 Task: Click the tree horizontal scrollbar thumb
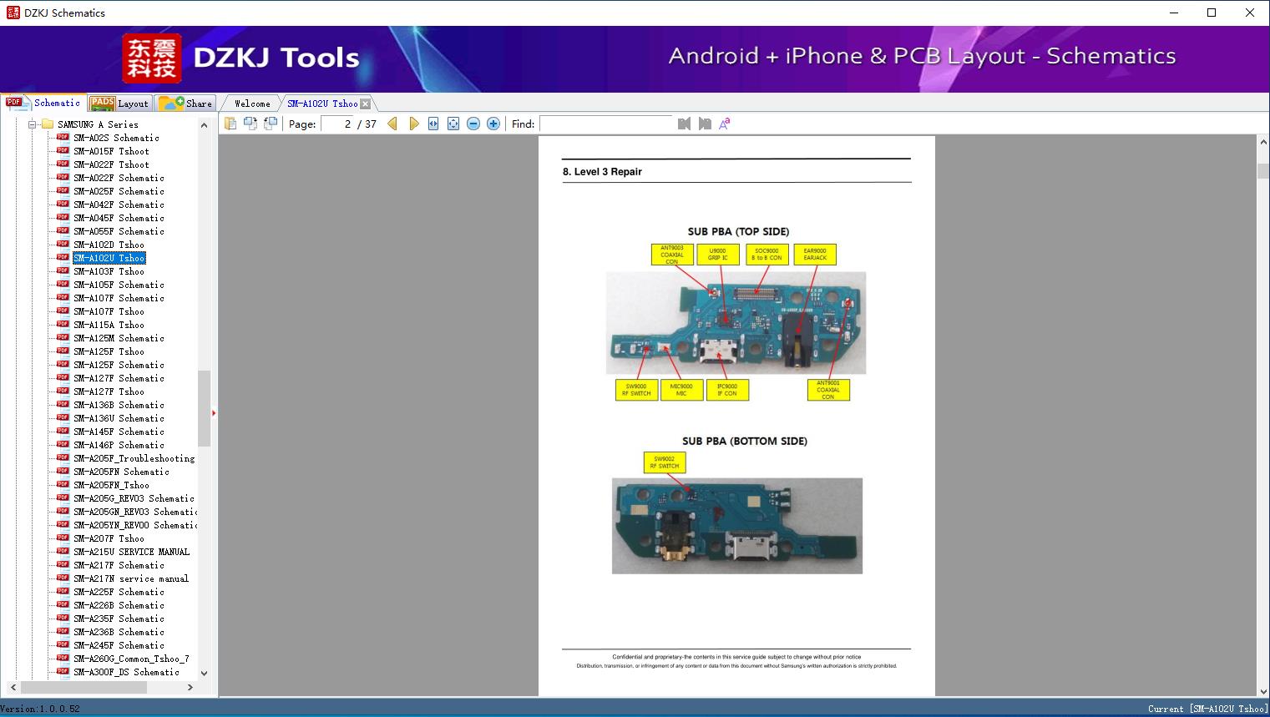[x=83, y=687]
